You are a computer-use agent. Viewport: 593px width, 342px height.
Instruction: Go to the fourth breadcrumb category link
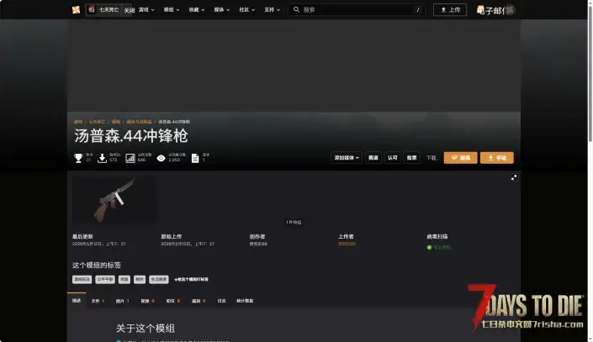(x=139, y=122)
